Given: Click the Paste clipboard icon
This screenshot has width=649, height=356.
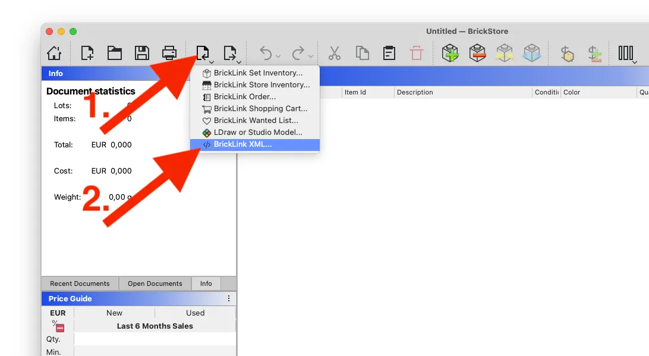Looking at the screenshot, I should click(389, 53).
